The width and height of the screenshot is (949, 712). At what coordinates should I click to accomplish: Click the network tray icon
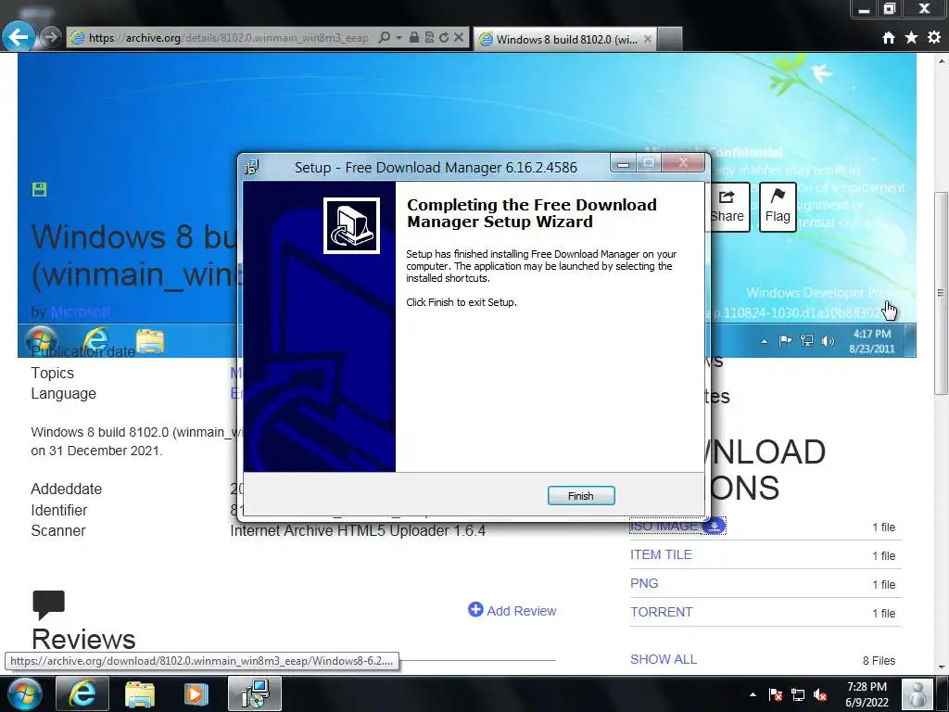(798, 694)
